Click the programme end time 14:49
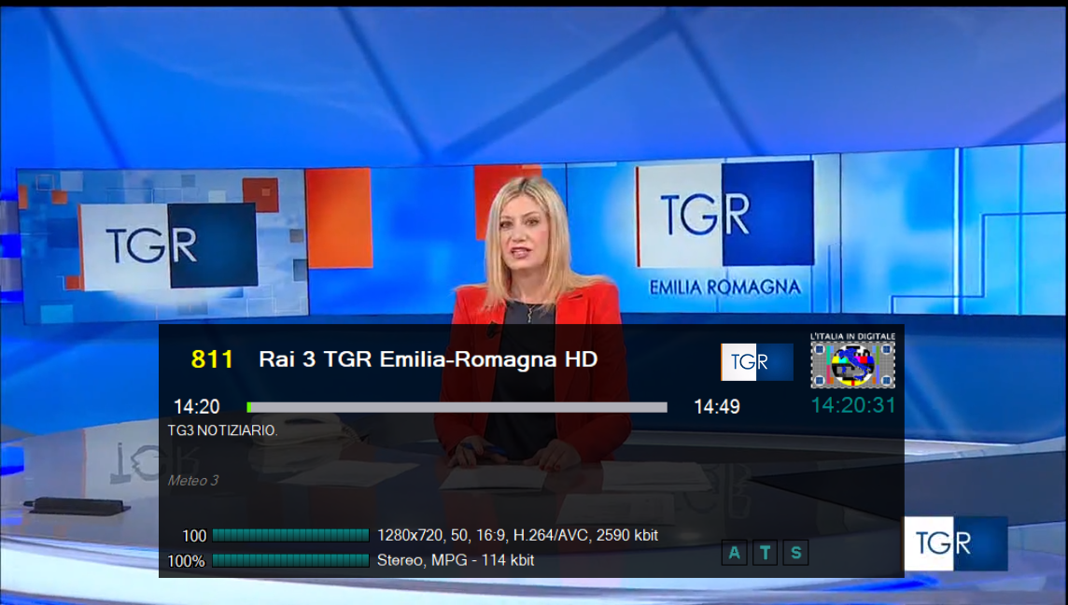 716,407
